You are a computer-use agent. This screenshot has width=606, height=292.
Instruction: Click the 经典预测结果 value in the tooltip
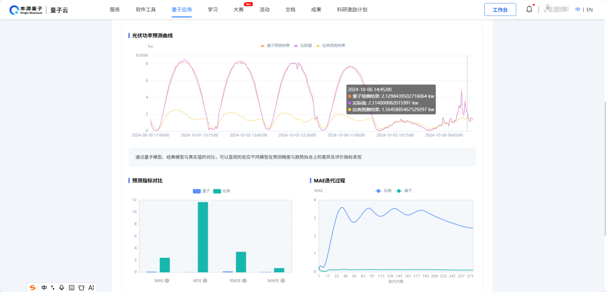point(408,110)
